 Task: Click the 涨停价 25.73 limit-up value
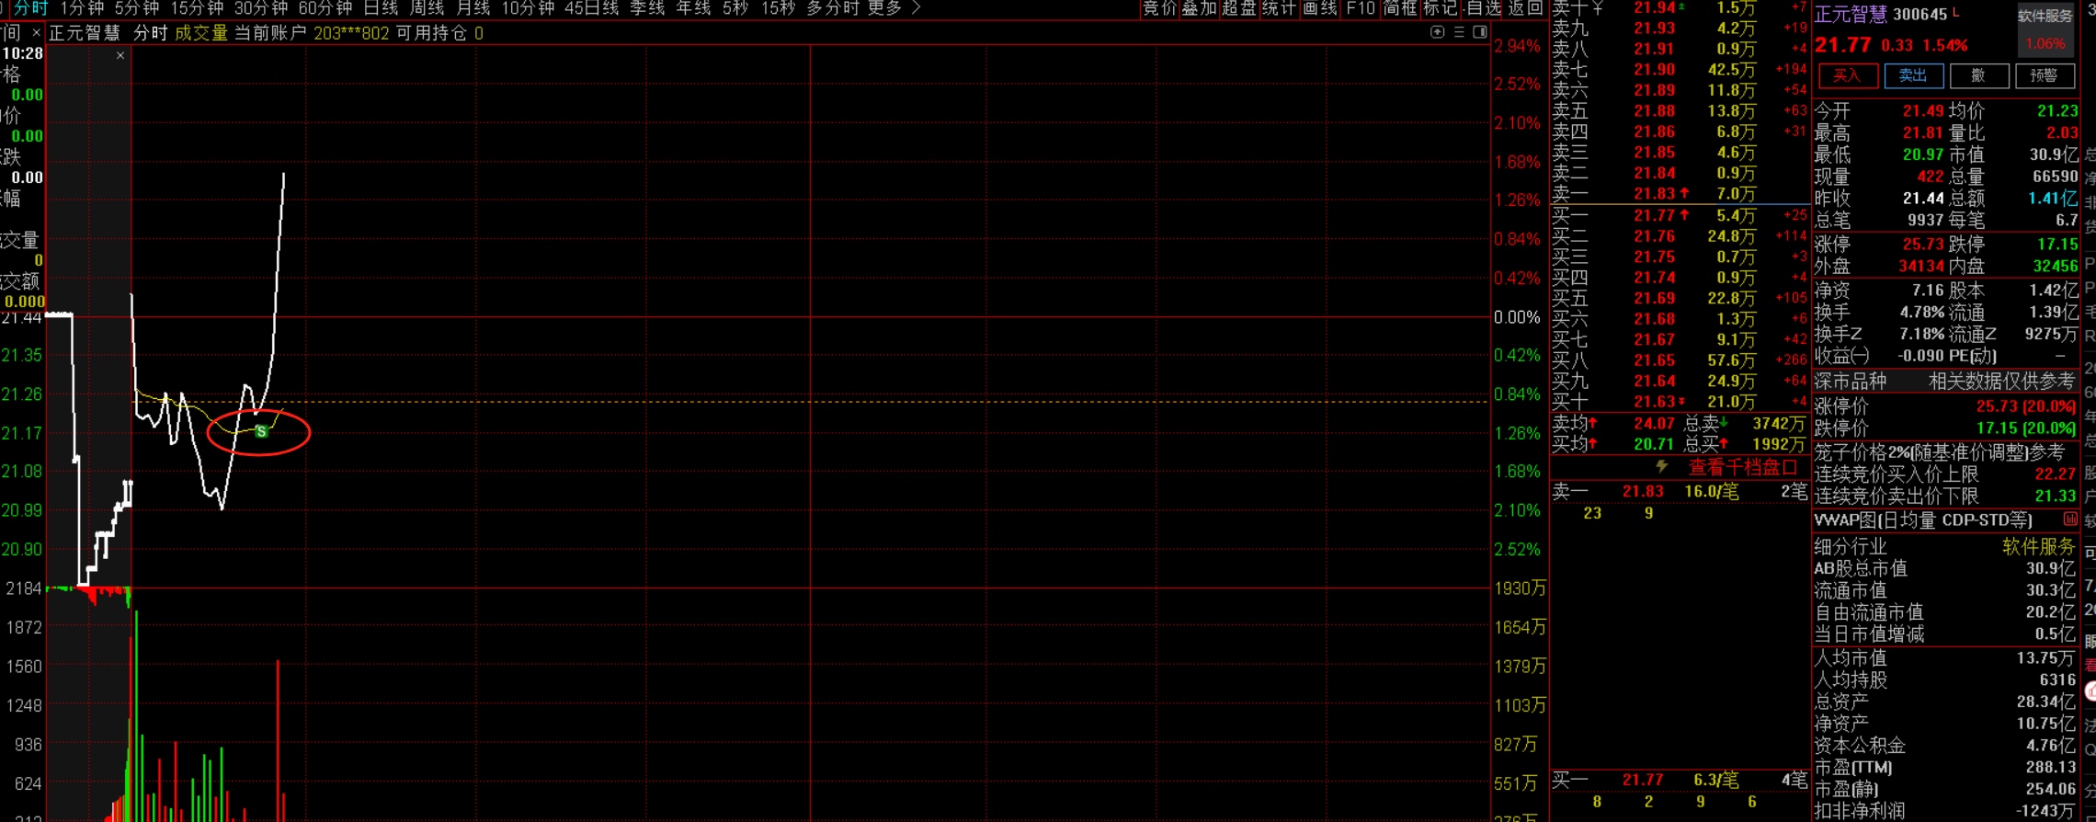coord(2026,405)
